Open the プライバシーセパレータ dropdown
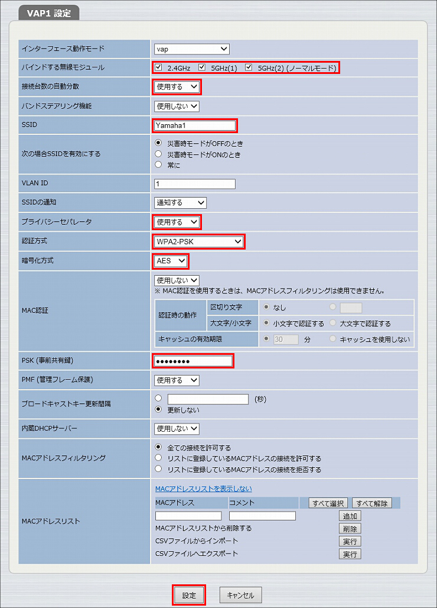The image size is (437, 608). pyautogui.click(x=177, y=222)
